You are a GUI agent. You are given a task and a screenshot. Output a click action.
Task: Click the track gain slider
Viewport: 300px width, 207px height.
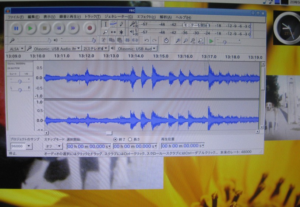click(20, 81)
